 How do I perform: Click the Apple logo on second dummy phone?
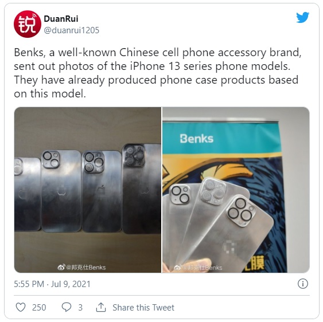click(x=61, y=191)
